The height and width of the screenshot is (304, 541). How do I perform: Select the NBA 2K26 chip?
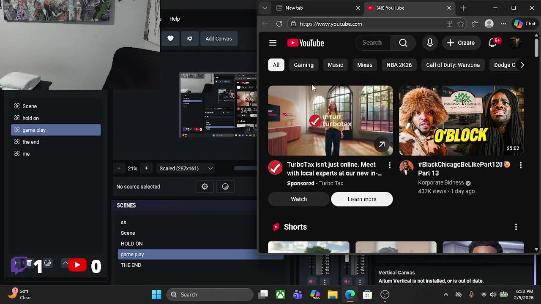click(x=399, y=65)
